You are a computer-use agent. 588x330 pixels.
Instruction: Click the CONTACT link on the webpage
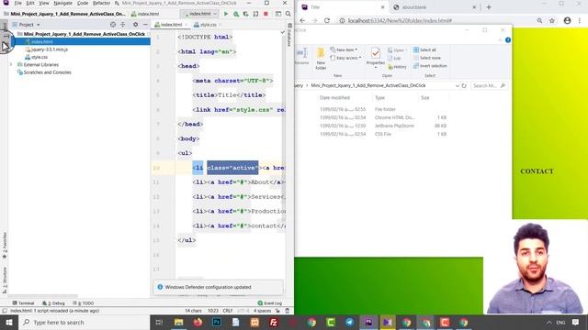point(537,171)
